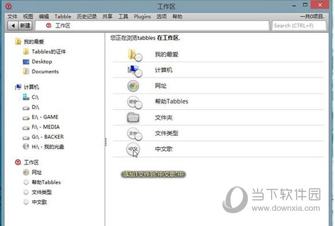Open the 选项 menu
This screenshot has height=226, width=335.
161,16
